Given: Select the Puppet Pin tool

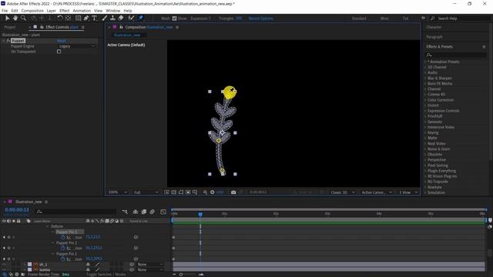Looking at the screenshot, I should [x=141, y=18].
